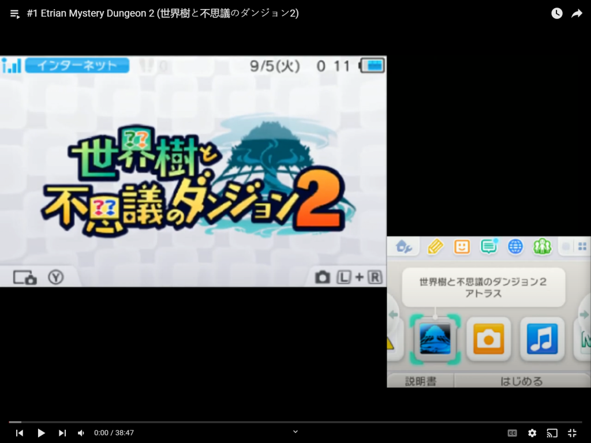Open 3DS Home Menu settings wrench icon
Image resolution: width=591 pixels, height=443 pixels.
403,247
